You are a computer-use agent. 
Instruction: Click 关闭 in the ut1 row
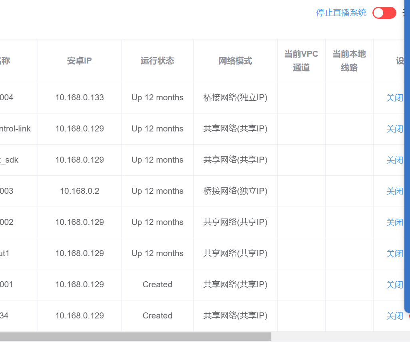coord(394,254)
